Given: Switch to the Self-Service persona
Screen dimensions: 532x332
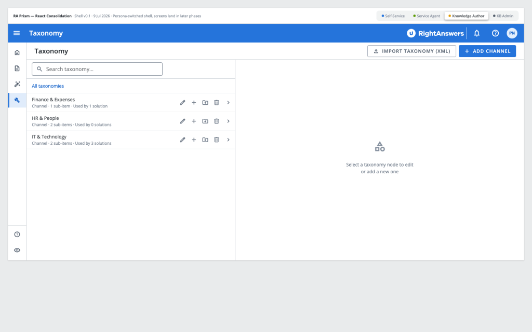Looking at the screenshot, I should (x=393, y=16).
